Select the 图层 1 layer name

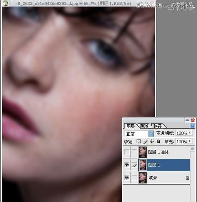(154, 165)
